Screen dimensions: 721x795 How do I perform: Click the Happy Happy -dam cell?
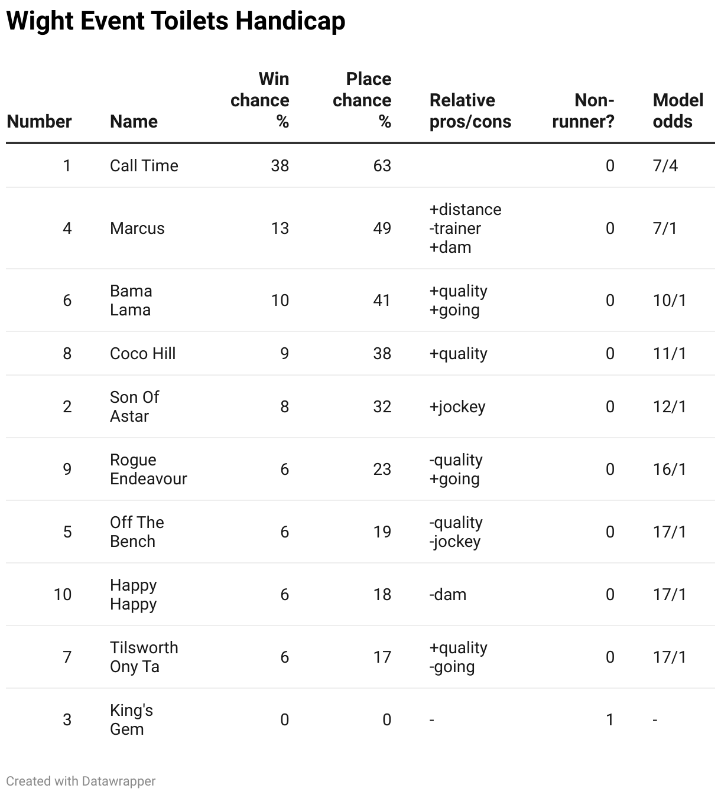coord(448,594)
